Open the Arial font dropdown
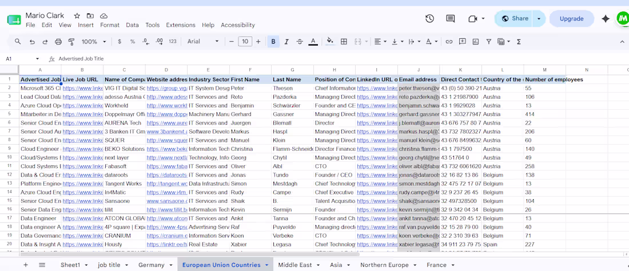Image resolution: width=629 pixels, height=271 pixels. (203, 41)
